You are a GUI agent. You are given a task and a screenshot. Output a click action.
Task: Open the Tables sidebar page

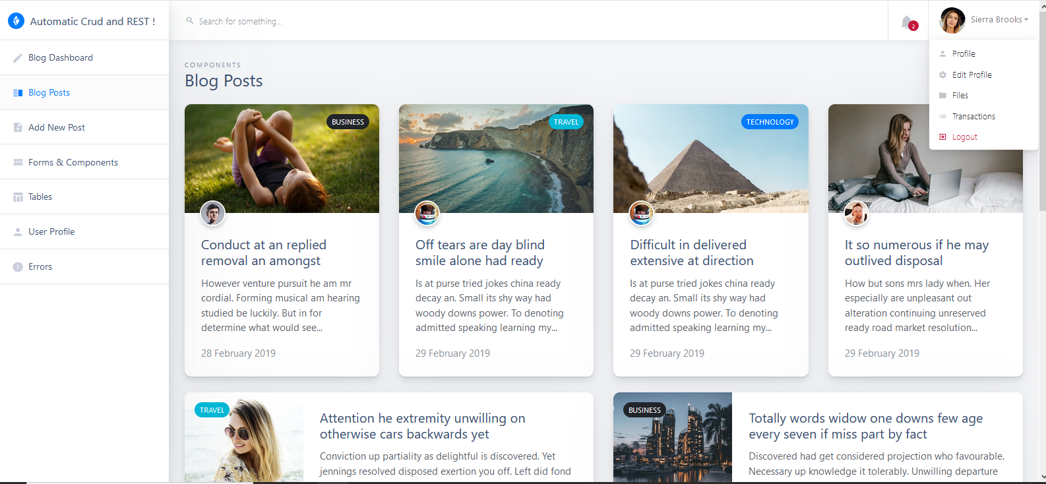[84, 197]
